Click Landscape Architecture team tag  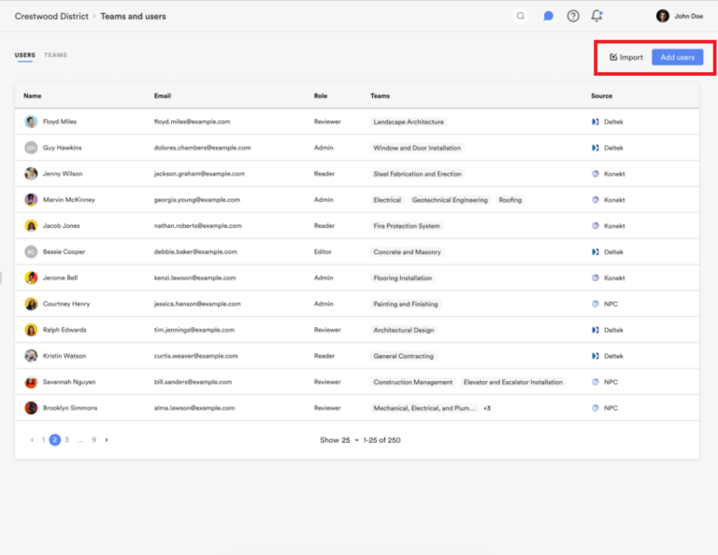[x=409, y=121]
